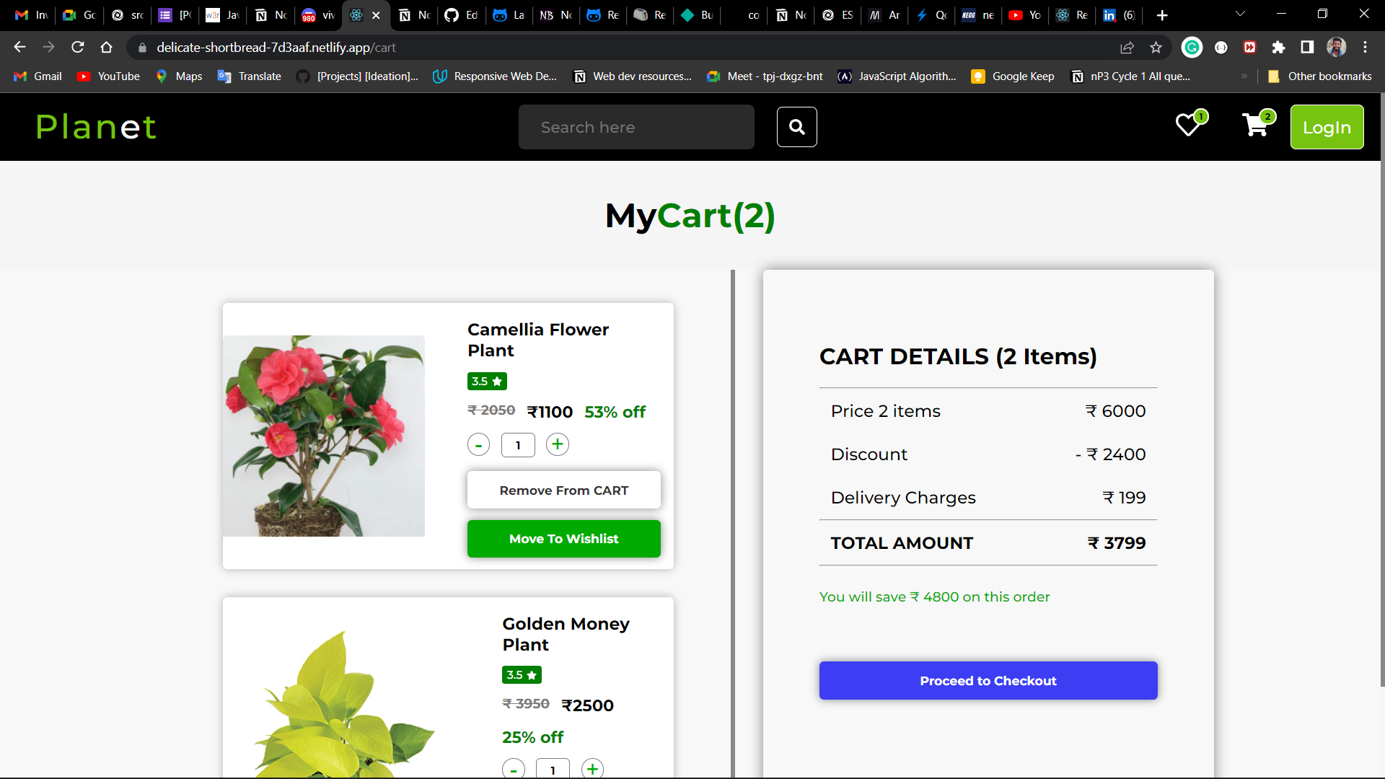Increase Camellia Flower Plant quantity with plus button
The image size is (1385, 779).
(557, 444)
